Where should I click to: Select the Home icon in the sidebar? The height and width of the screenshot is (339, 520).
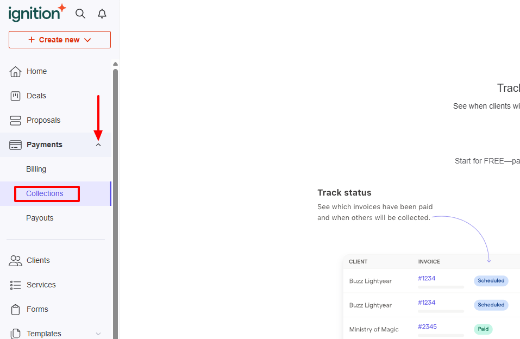(15, 71)
